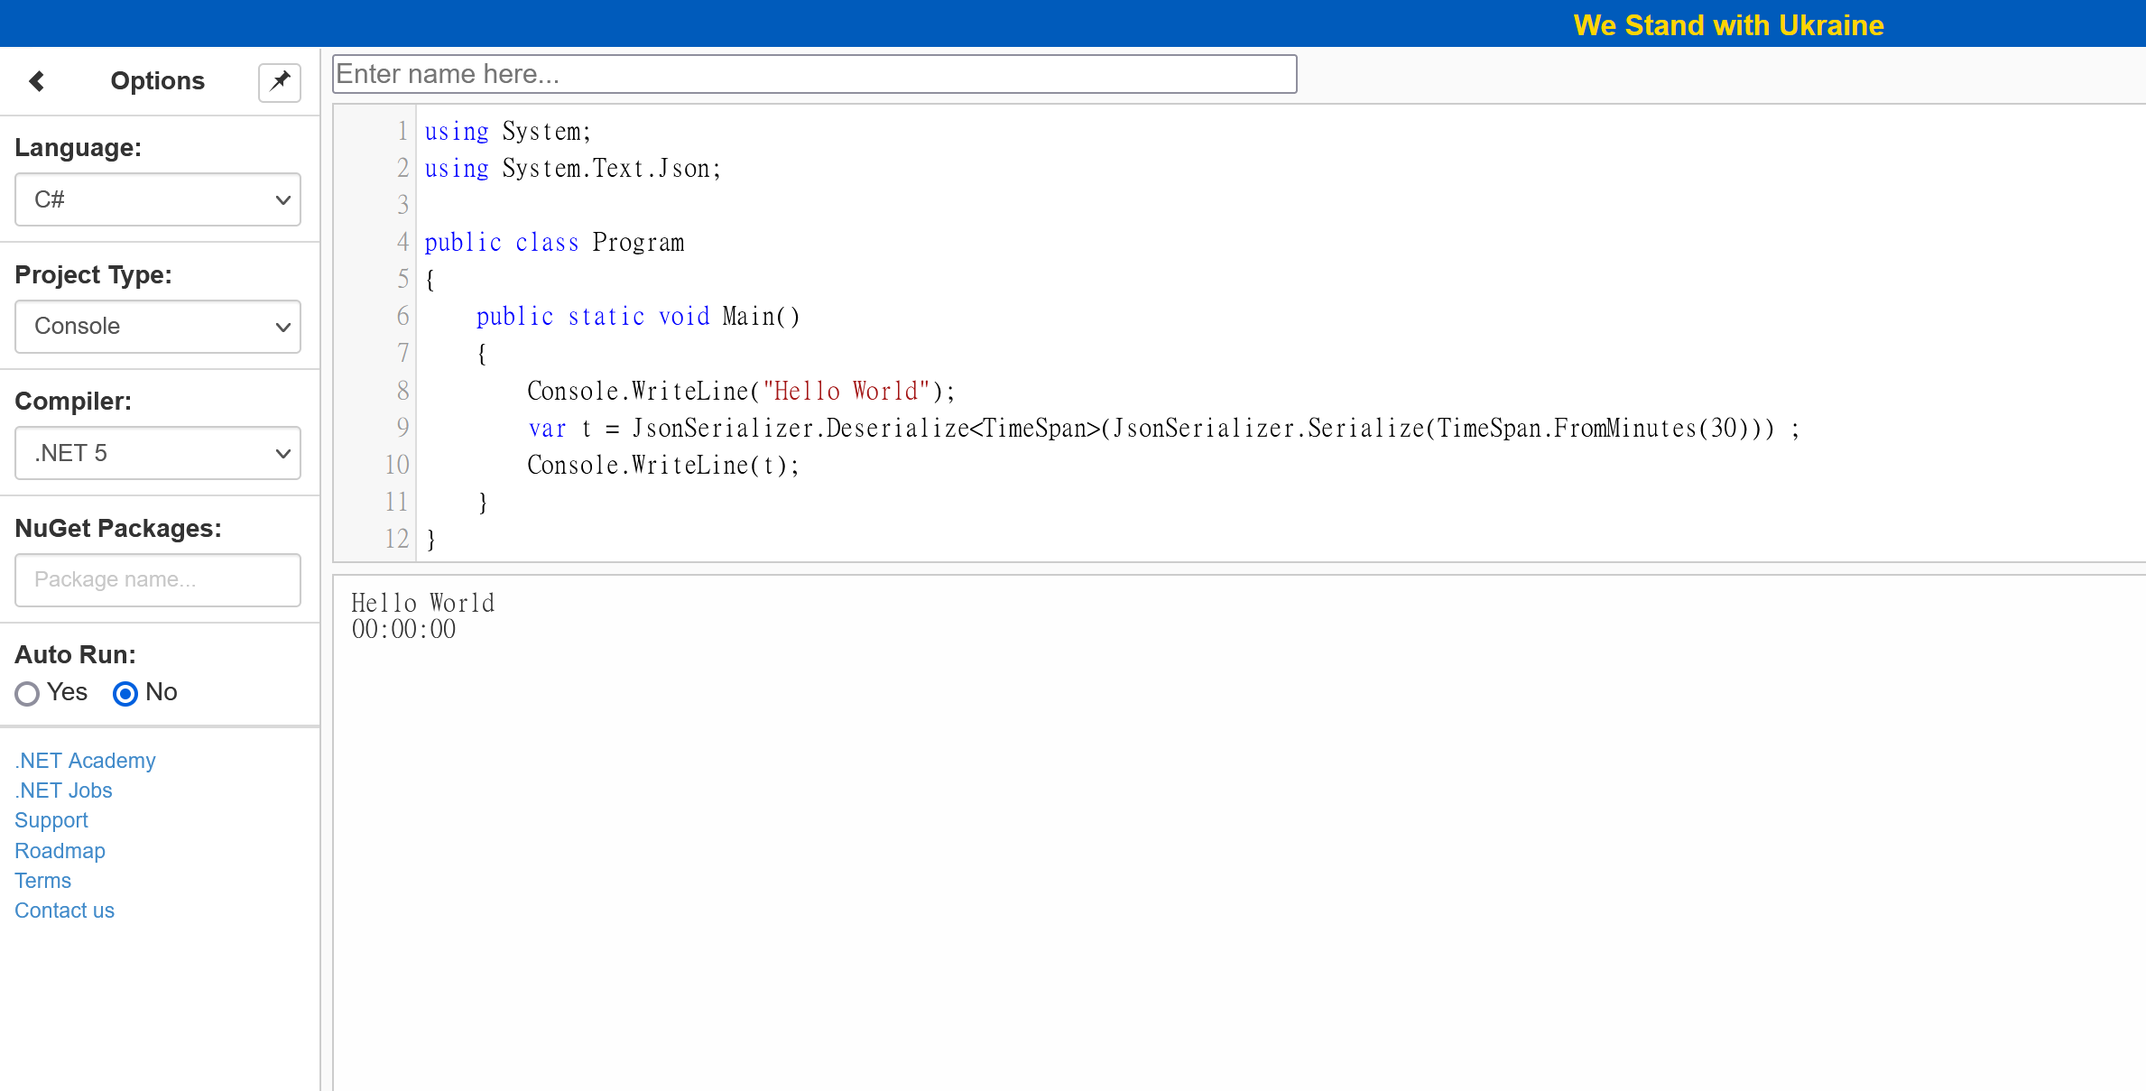This screenshot has width=2146, height=1091.
Task: Open the .NET Academy link
Action: (85, 761)
